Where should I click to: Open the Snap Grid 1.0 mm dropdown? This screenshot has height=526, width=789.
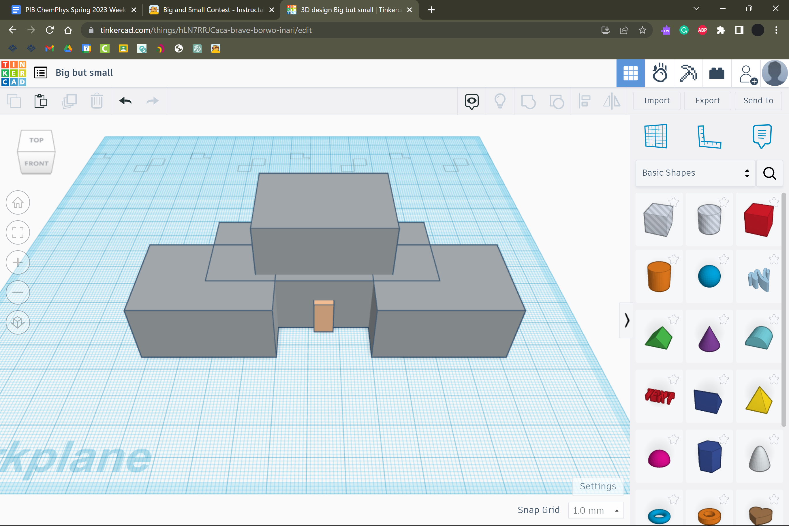tap(595, 510)
